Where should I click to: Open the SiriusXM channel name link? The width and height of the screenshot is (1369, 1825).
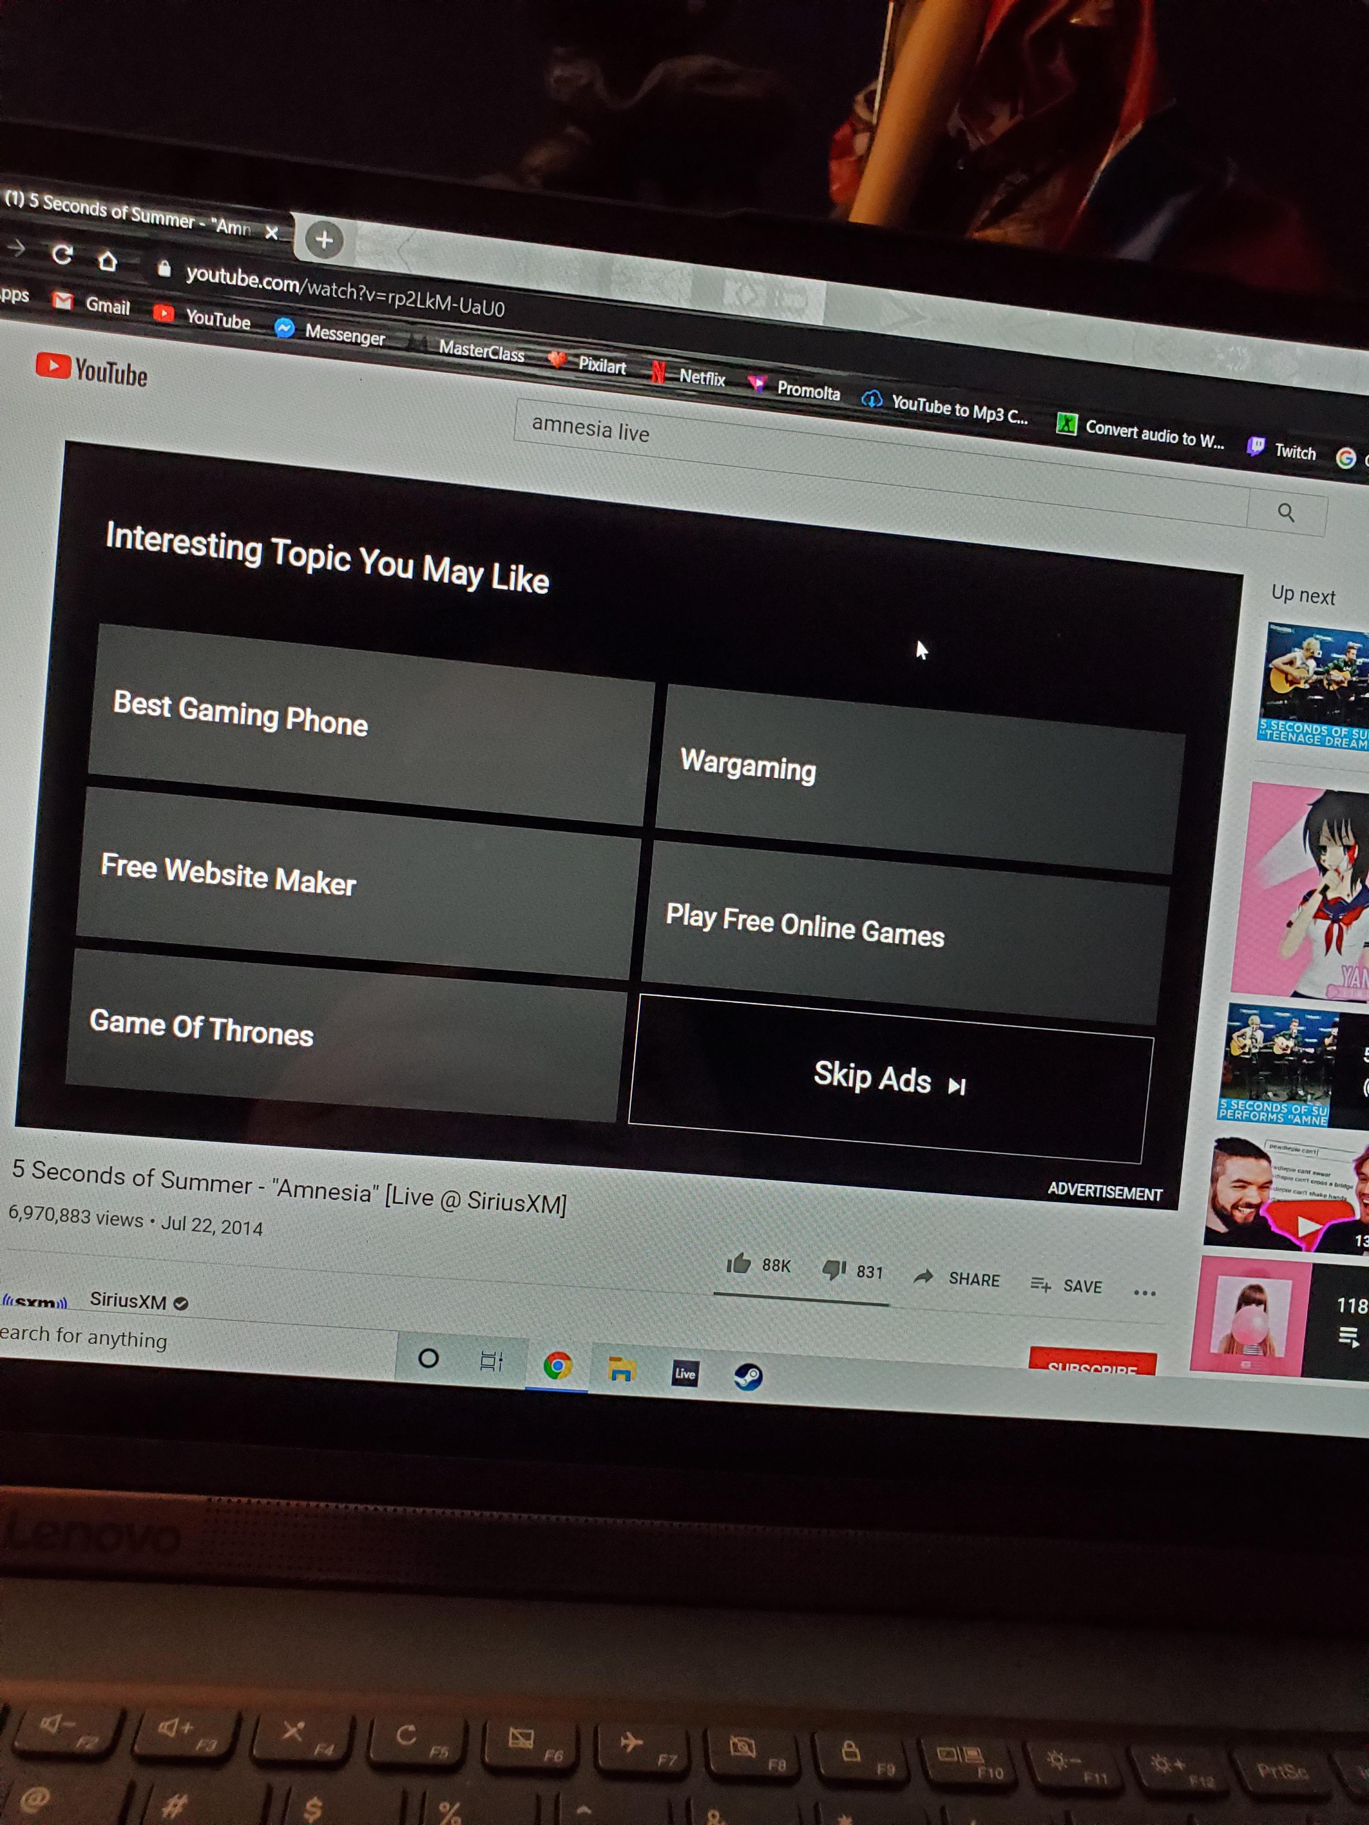[129, 1300]
